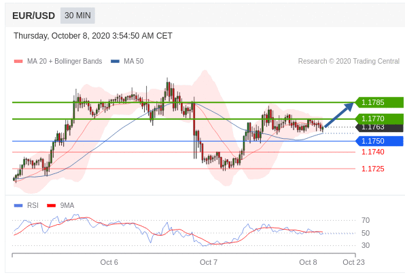The image size is (405, 275).
Task: Click the Oct 7 date marker
Action: [209, 262]
